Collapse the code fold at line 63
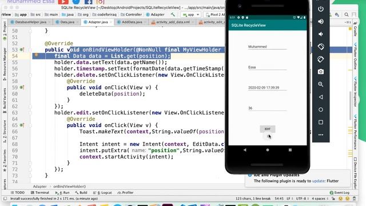Viewport: 366px width, 206px height. coord(30,113)
